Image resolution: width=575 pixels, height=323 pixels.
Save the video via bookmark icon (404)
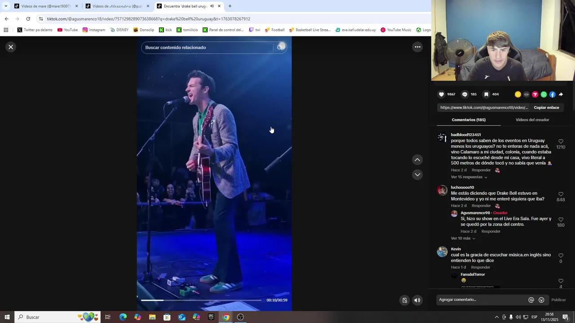[x=486, y=94]
